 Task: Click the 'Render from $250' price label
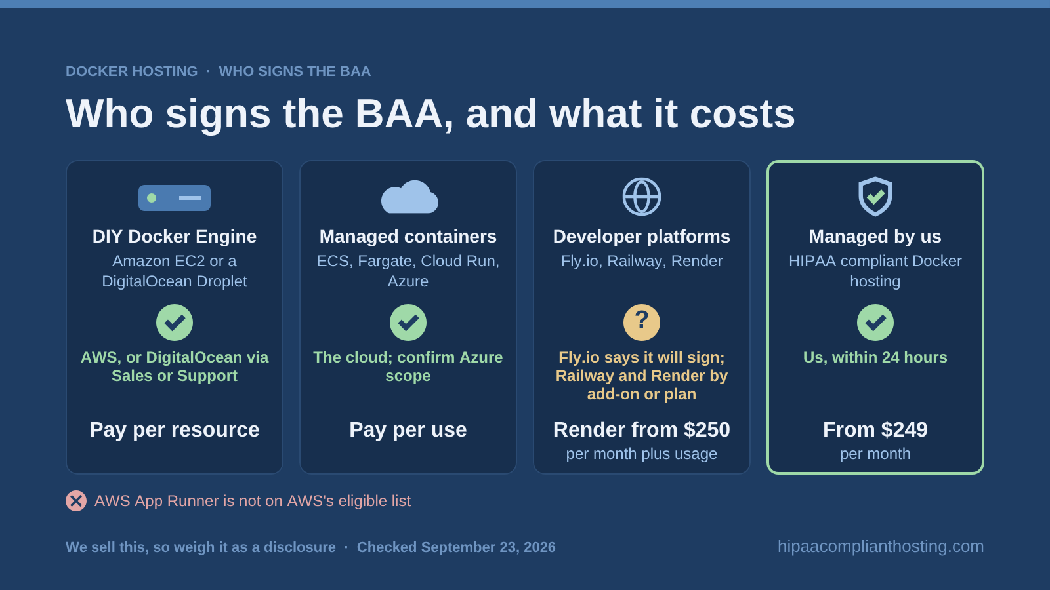click(x=642, y=429)
